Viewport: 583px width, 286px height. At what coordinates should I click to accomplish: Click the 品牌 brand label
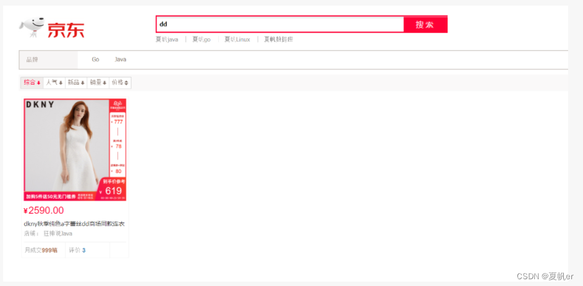(32, 59)
